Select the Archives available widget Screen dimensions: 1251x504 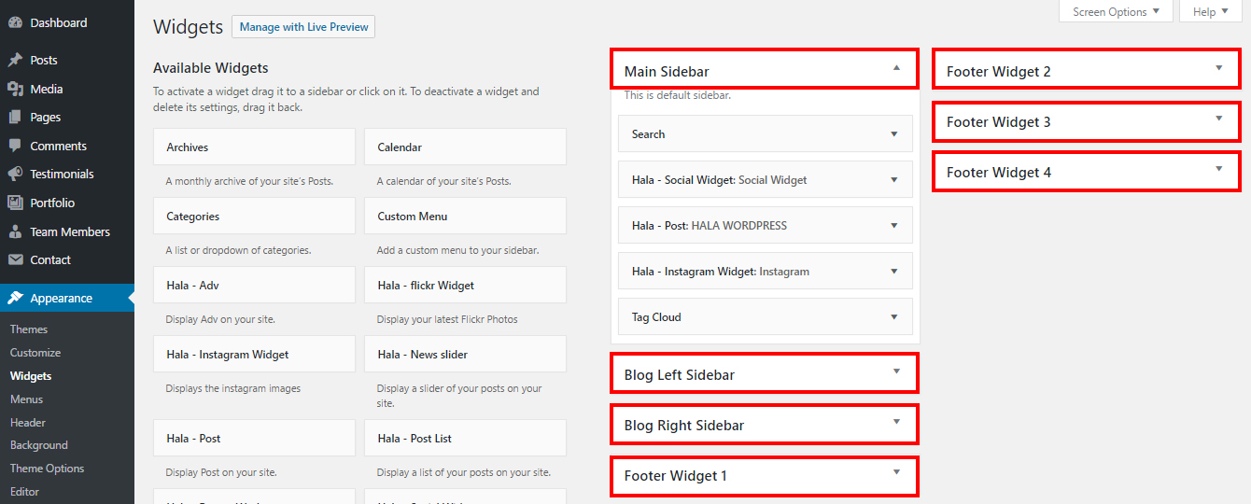254,147
